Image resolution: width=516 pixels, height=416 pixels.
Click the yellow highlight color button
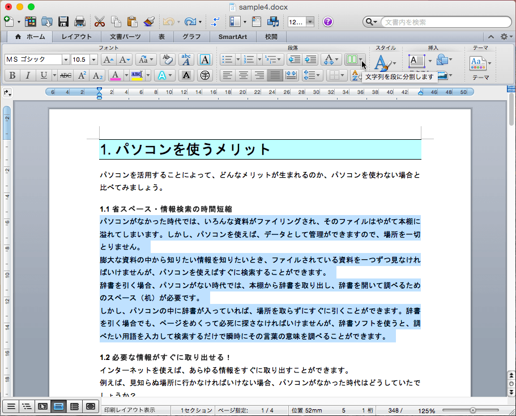(x=137, y=76)
